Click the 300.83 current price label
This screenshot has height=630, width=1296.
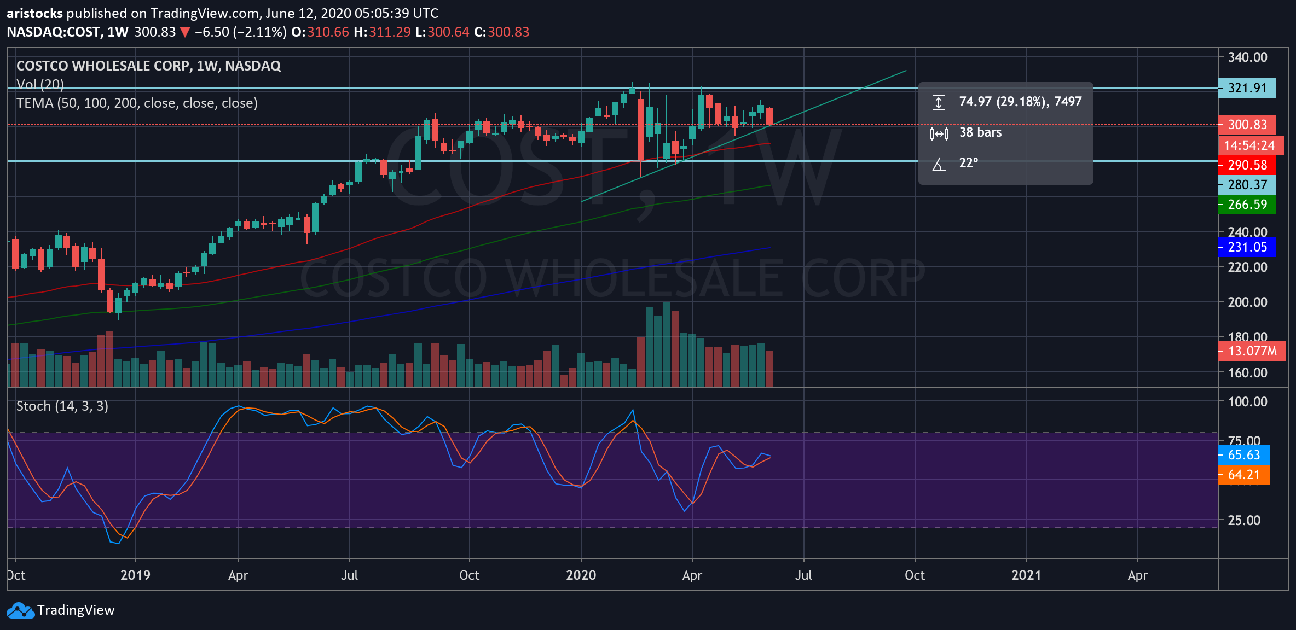(1247, 125)
